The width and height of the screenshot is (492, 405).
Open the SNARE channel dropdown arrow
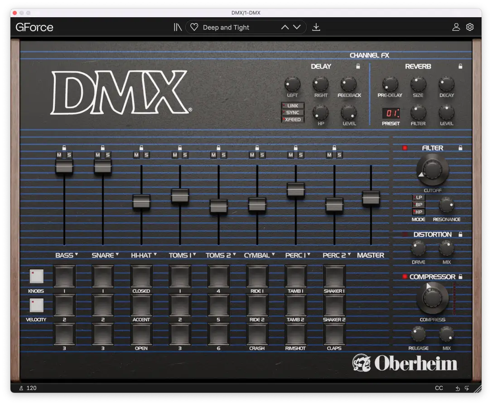(117, 254)
